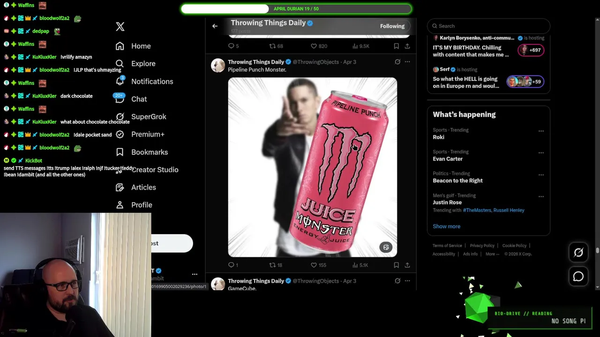Share the Pipeline Punch Monster post

tap(407, 265)
